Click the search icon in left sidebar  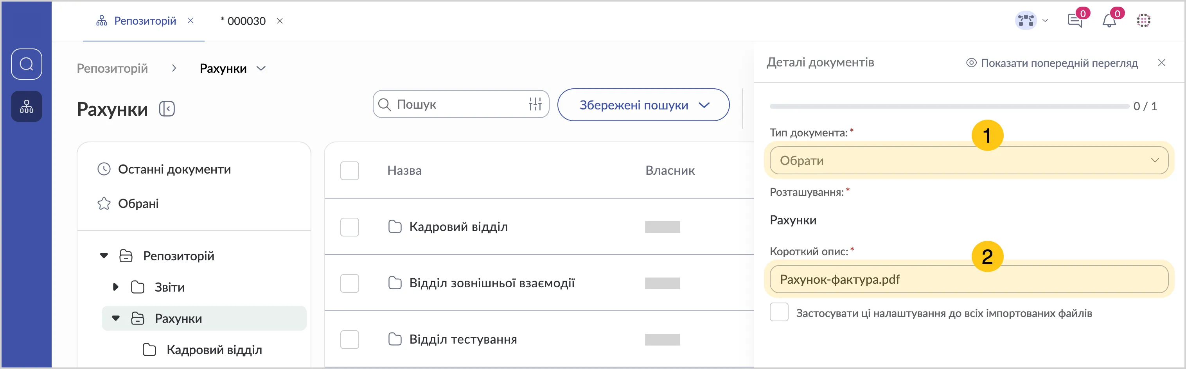pyautogui.click(x=26, y=64)
